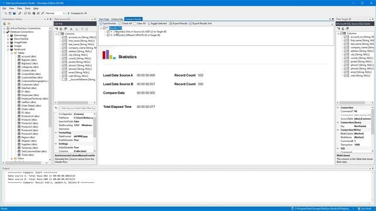The image size is (376, 211).
Task: Collapse the Results tree node
Action: pos(100,28)
